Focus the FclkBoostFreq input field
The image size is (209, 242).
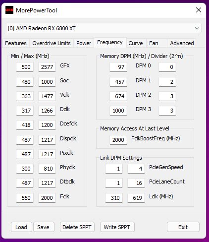pos(118,140)
